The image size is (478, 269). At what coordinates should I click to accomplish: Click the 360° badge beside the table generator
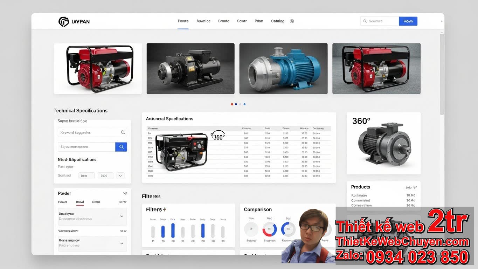pyautogui.click(x=218, y=136)
